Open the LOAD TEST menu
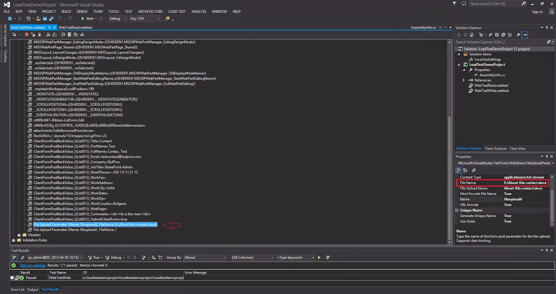 pyautogui.click(x=177, y=11)
